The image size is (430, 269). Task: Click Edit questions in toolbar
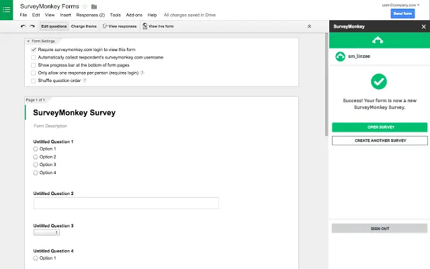[54, 26]
